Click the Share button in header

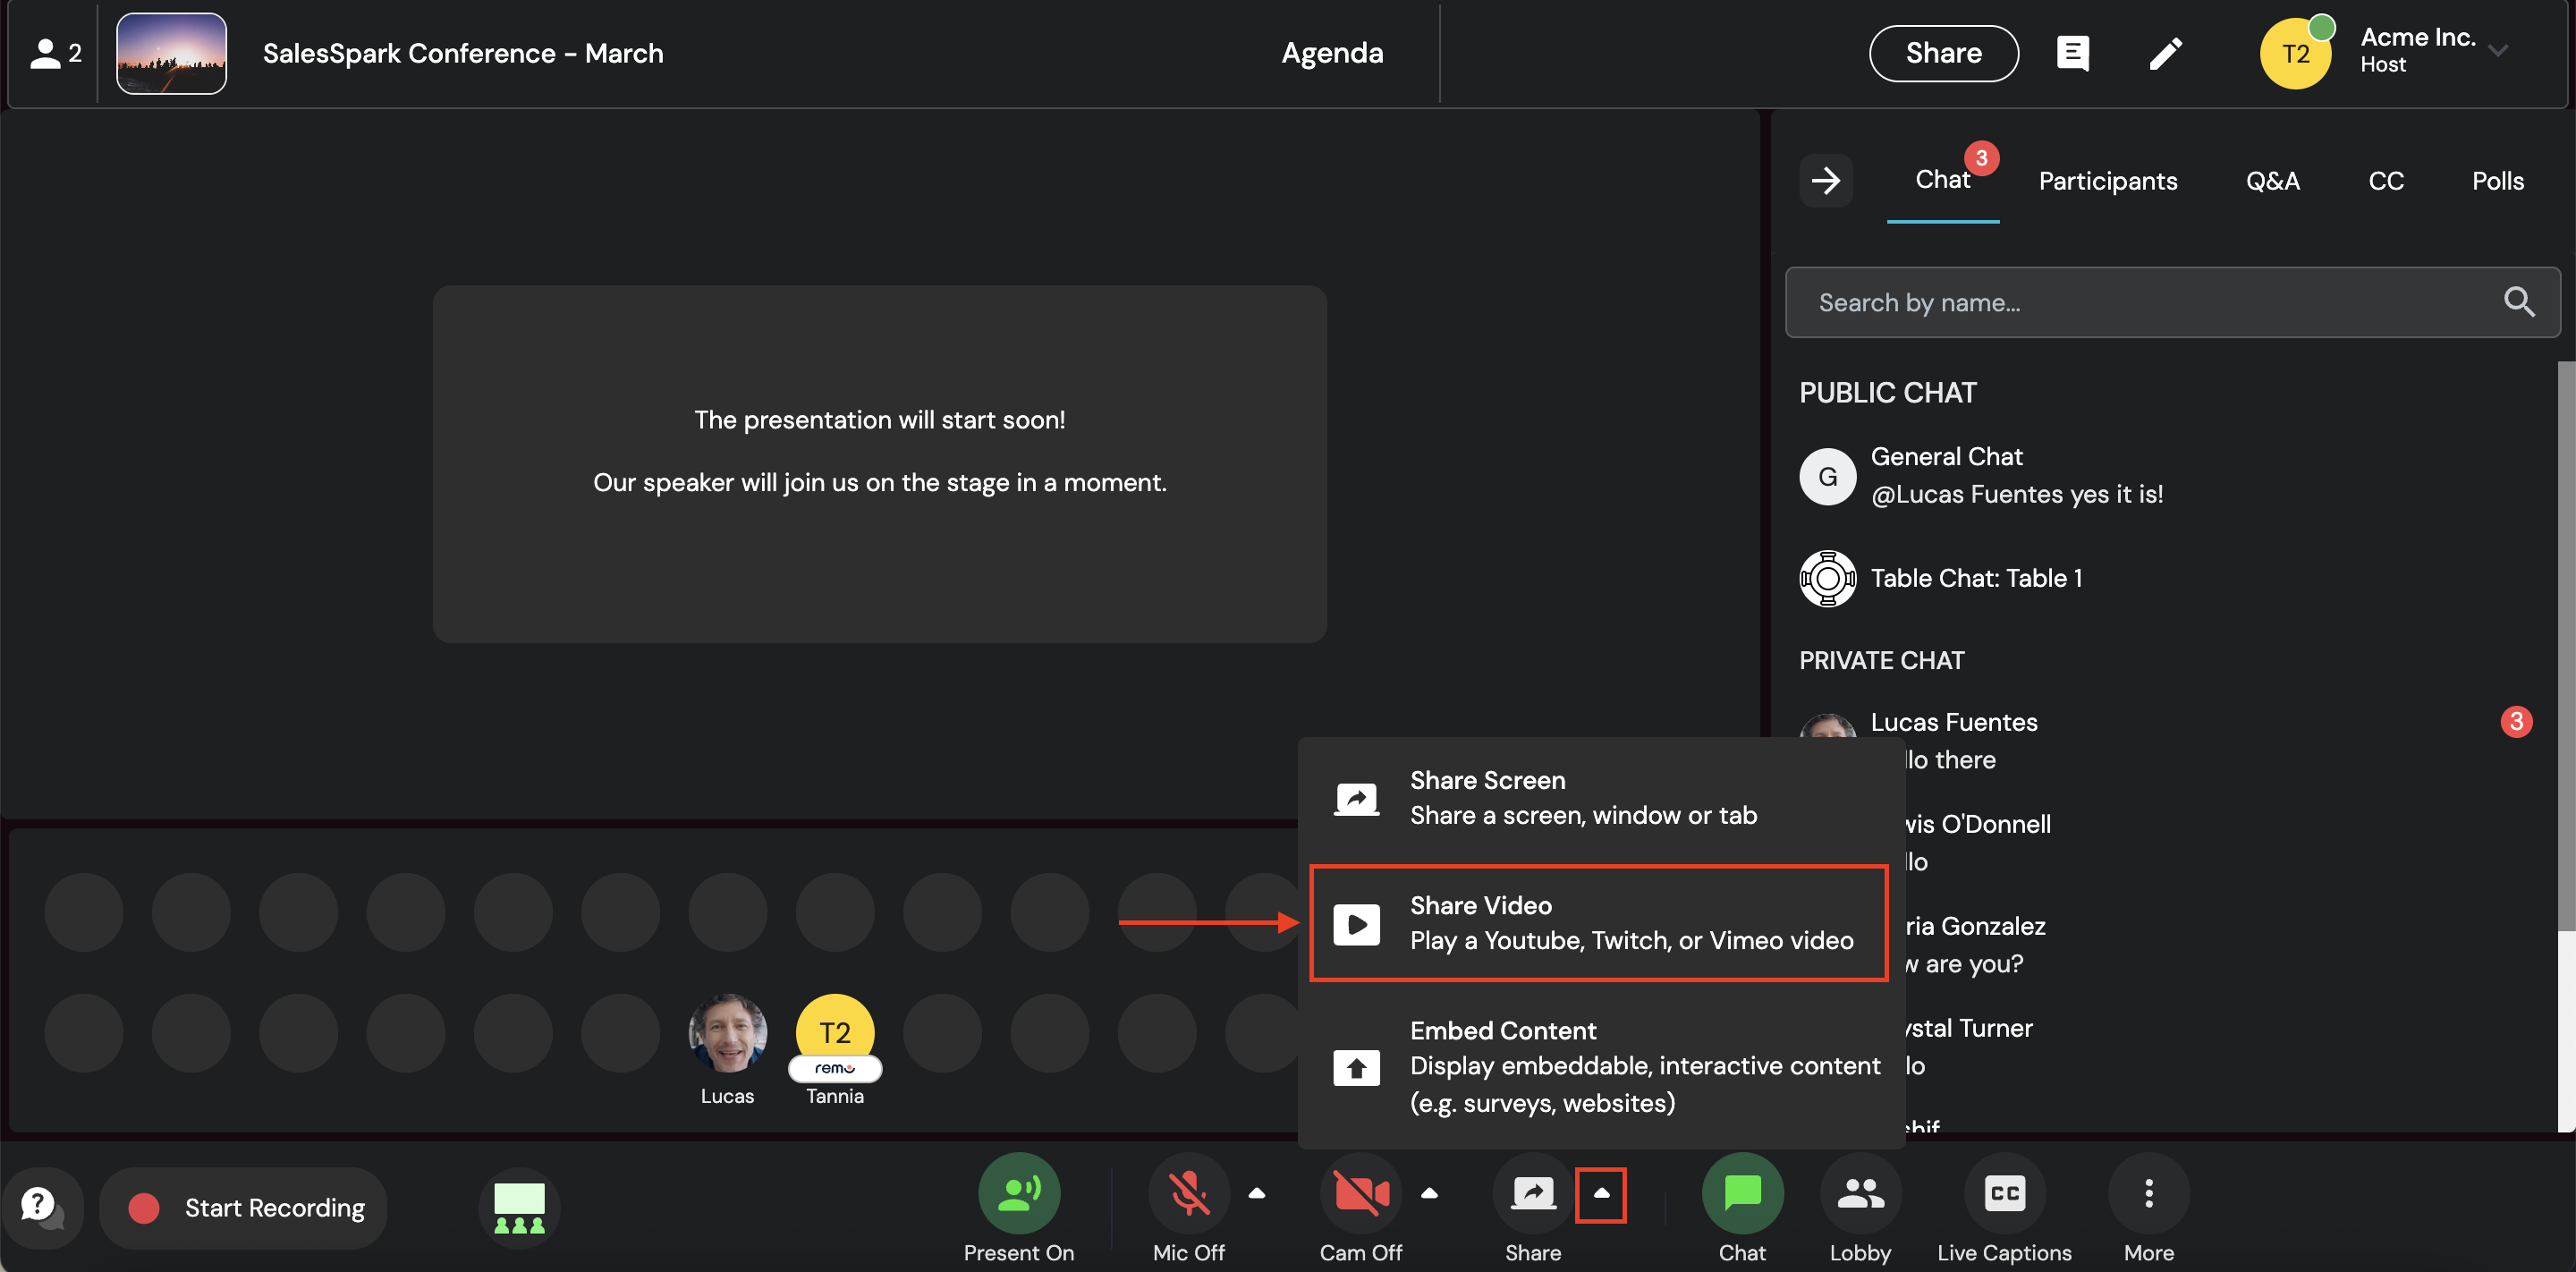pyautogui.click(x=1942, y=53)
